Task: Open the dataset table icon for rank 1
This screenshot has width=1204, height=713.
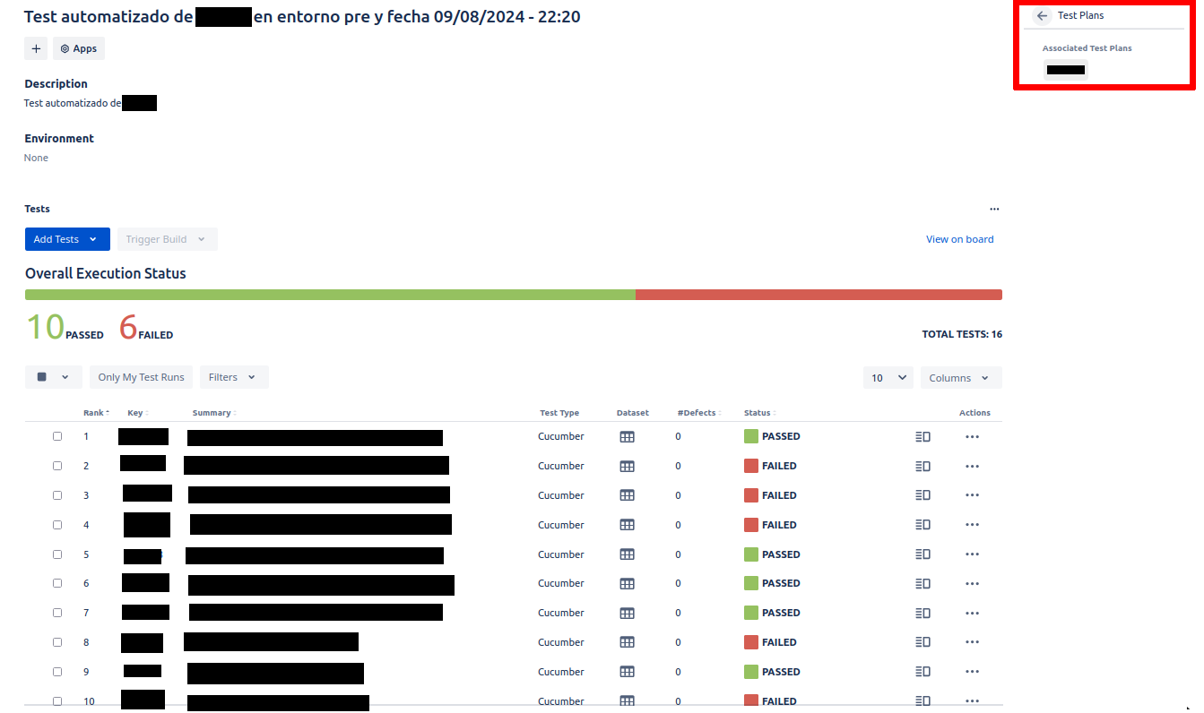Action: pyautogui.click(x=627, y=437)
